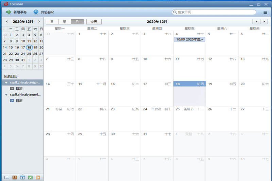Collapse the staff.chinabyte(mi...) calendar tree

coord(6,95)
